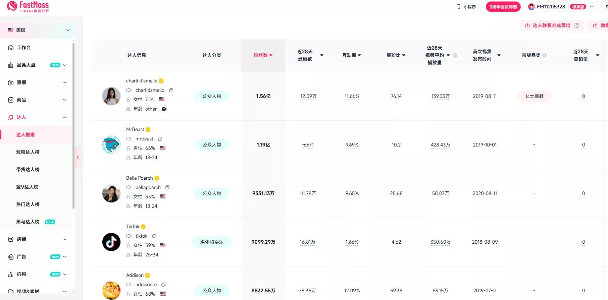Open 蓝V达人榜 in the sidebar
The height and width of the screenshot is (300, 608).
point(27,187)
